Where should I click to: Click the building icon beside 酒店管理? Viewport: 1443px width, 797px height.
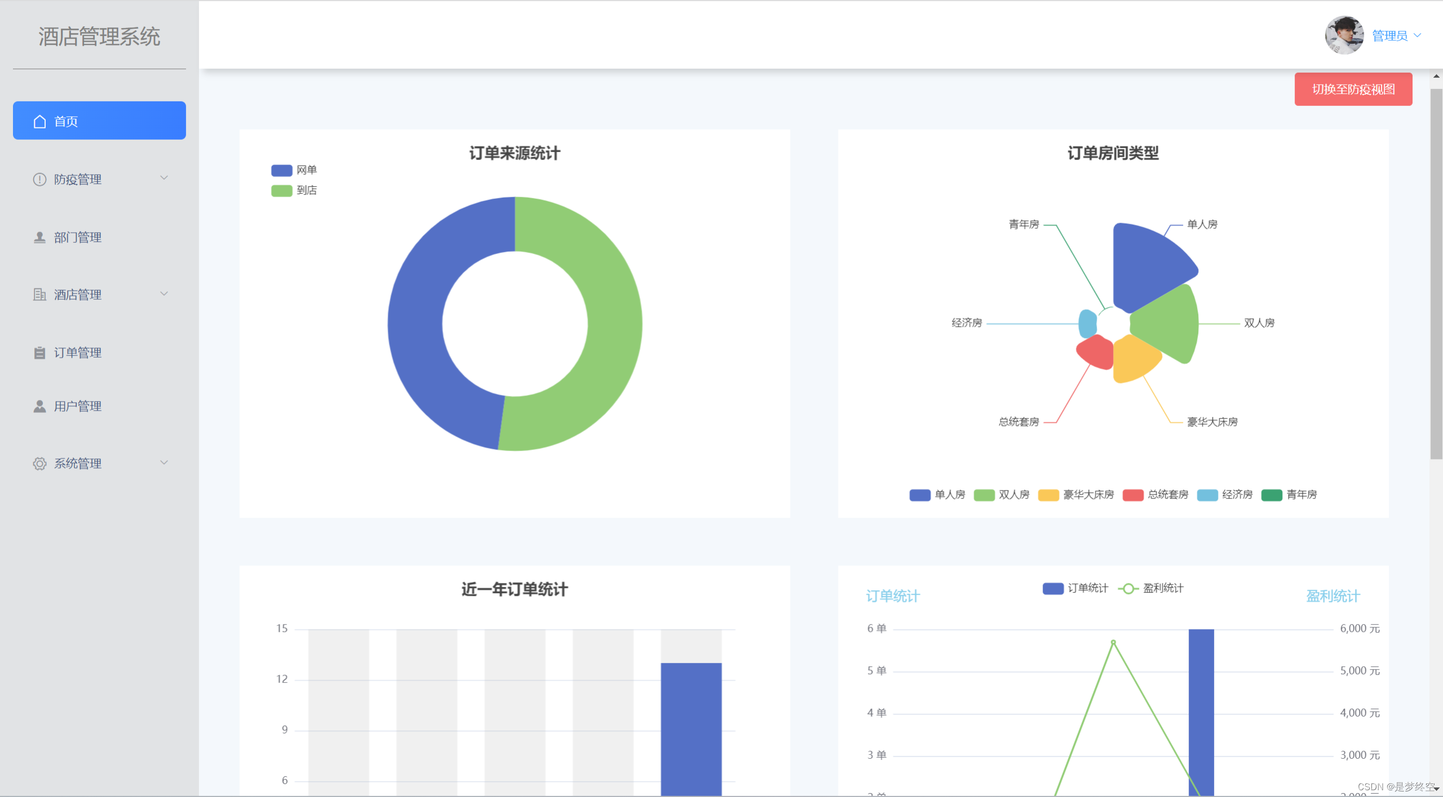[x=39, y=295]
